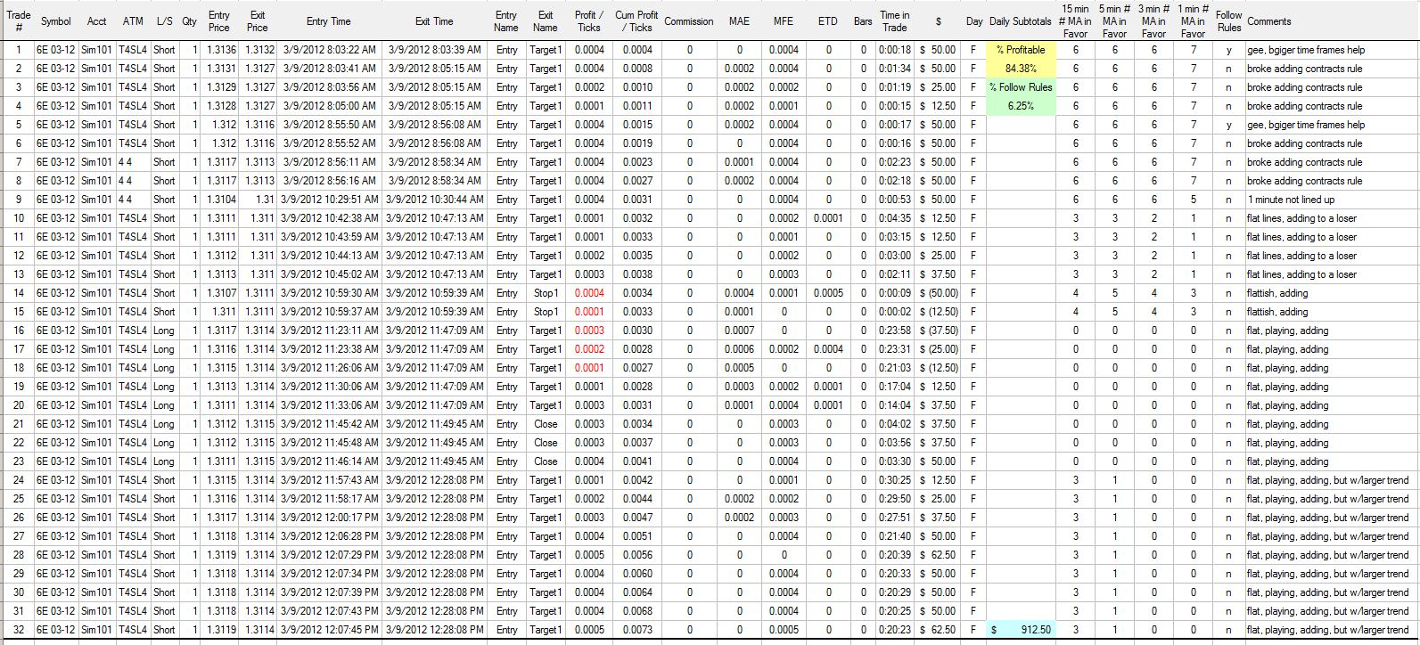Click 'flattish, adding' comment in trade 14
The height and width of the screenshot is (645, 1420).
tap(1277, 293)
